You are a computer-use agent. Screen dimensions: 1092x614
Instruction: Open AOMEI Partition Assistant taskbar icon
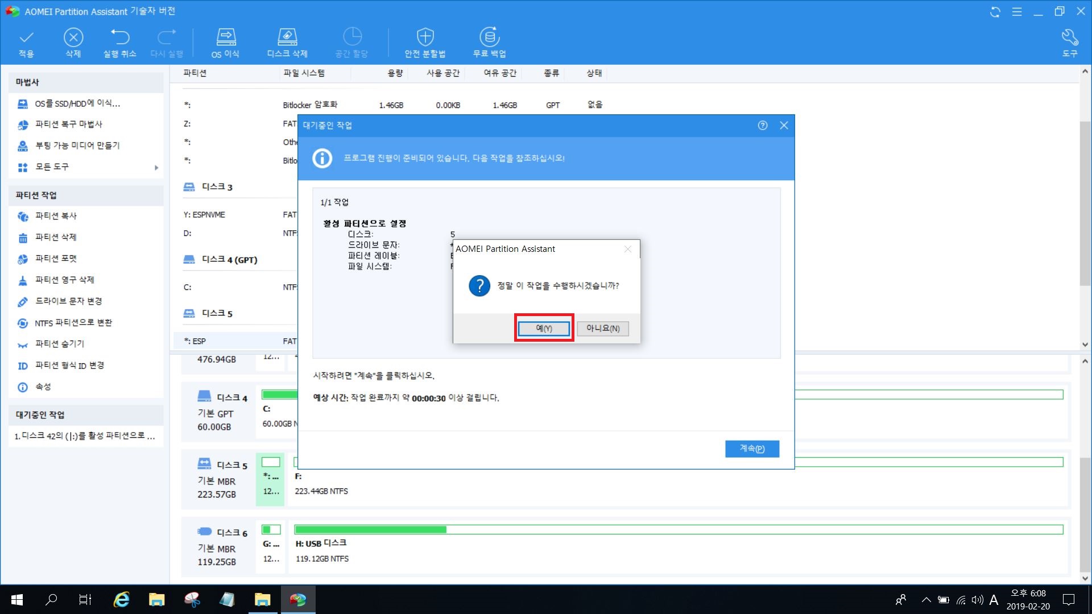[297, 599]
